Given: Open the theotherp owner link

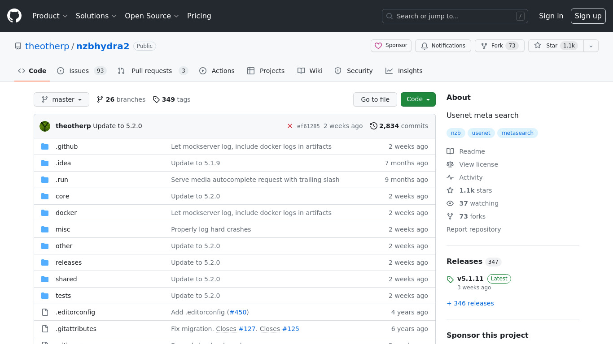Looking at the screenshot, I should (47, 46).
